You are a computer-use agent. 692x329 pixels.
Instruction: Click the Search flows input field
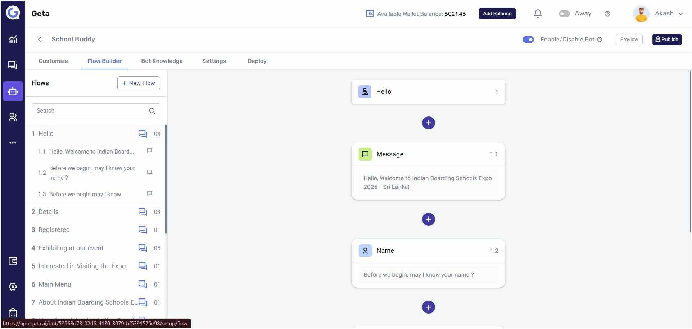pyautogui.click(x=96, y=111)
